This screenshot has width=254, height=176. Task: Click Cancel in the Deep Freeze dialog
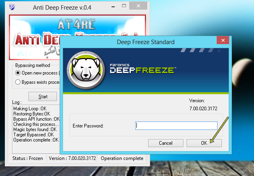click(x=166, y=143)
